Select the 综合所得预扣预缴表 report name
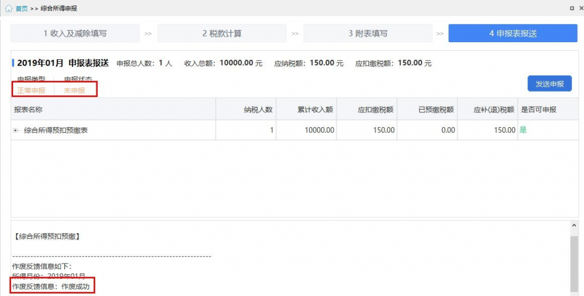This screenshot has height=296, width=584. click(x=56, y=130)
